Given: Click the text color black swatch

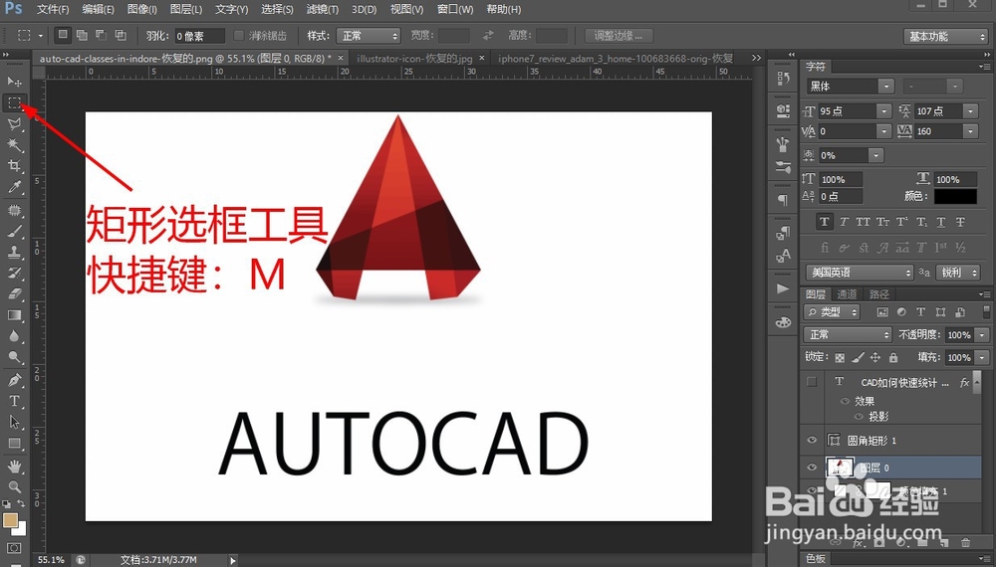Looking at the screenshot, I should tap(955, 196).
